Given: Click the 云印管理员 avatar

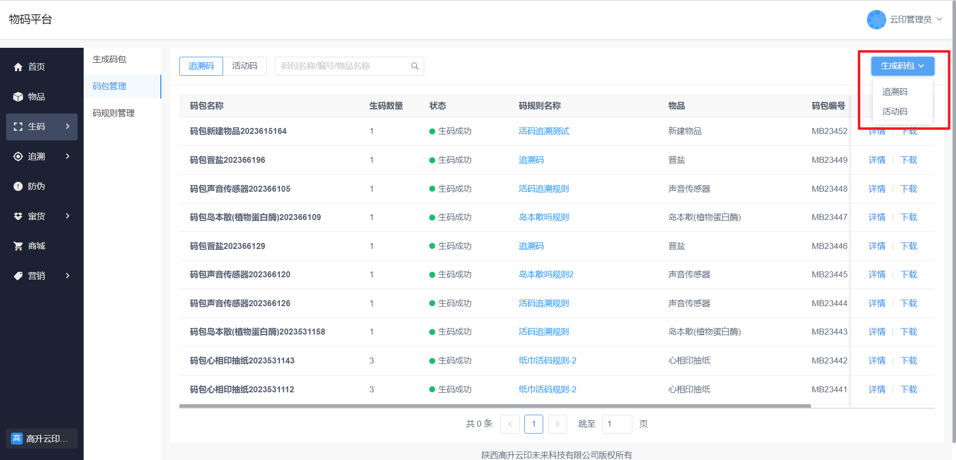Looking at the screenshot, I should pyautogui.click(x=876, y=19).
